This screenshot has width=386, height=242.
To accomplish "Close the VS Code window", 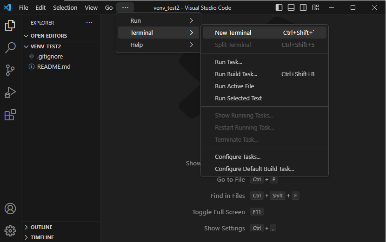I will point(374,7).
